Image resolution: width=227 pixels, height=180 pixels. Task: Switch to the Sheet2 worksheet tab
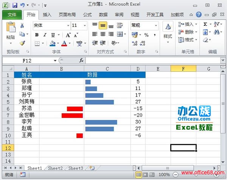pos(55,168)
